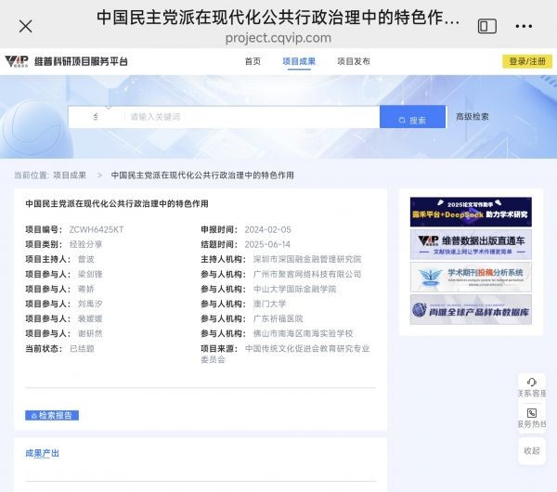Click 项目成果 in the breadcrumb
The image size is (557, 492).
[x=70, y=175]
